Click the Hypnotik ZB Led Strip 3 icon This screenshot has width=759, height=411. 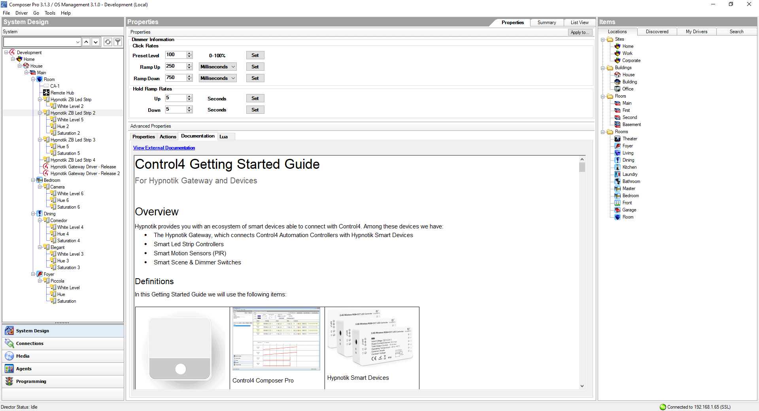pos(46,140)
